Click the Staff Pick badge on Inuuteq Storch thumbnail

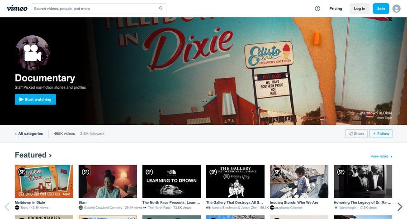click(277, 172)
